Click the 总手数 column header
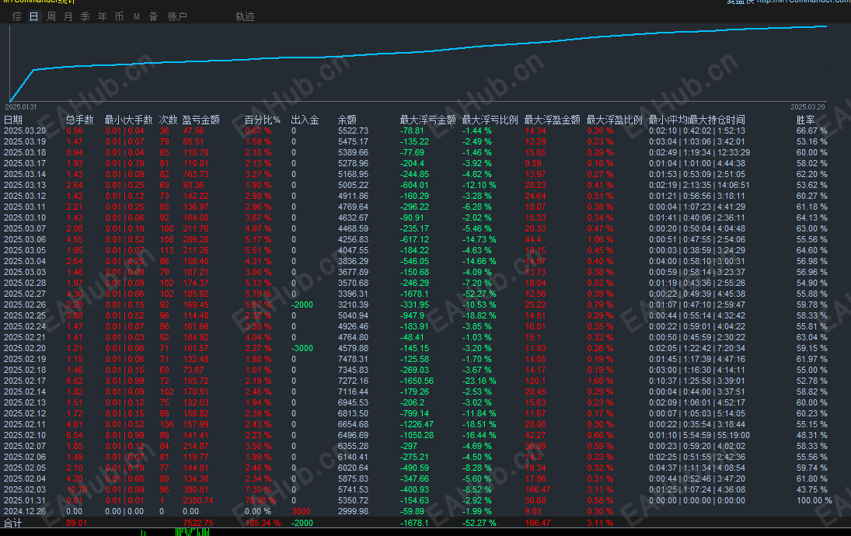 [80, 120]
